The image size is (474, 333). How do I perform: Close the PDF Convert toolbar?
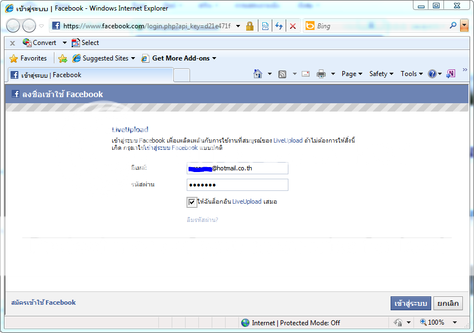click(x=12, y=43)
